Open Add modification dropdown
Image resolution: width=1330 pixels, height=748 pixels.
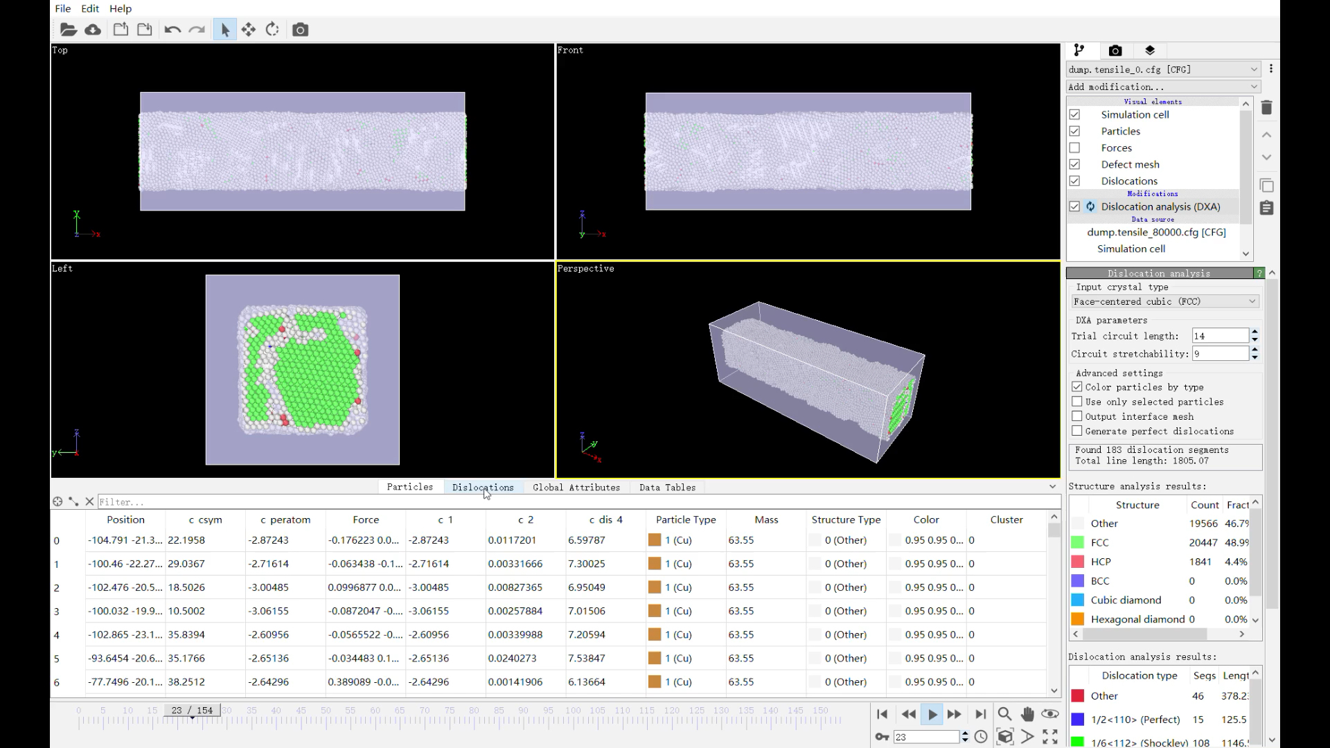1163,87
